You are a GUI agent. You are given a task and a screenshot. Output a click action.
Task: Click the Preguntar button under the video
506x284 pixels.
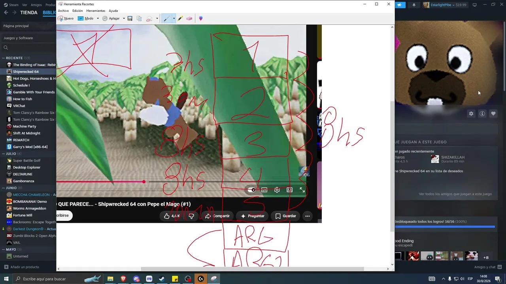pyautogui.click(x=252, y=216)
